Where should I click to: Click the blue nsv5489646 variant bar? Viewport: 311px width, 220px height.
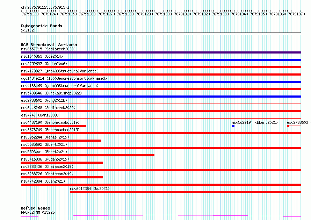point(161,97)
